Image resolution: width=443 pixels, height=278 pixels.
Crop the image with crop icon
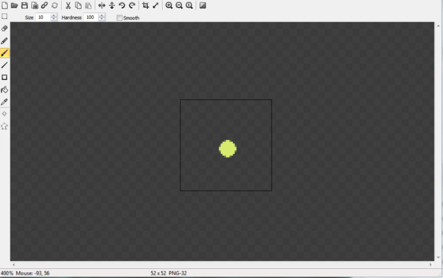pyautogui.click(x=145, y=5)
